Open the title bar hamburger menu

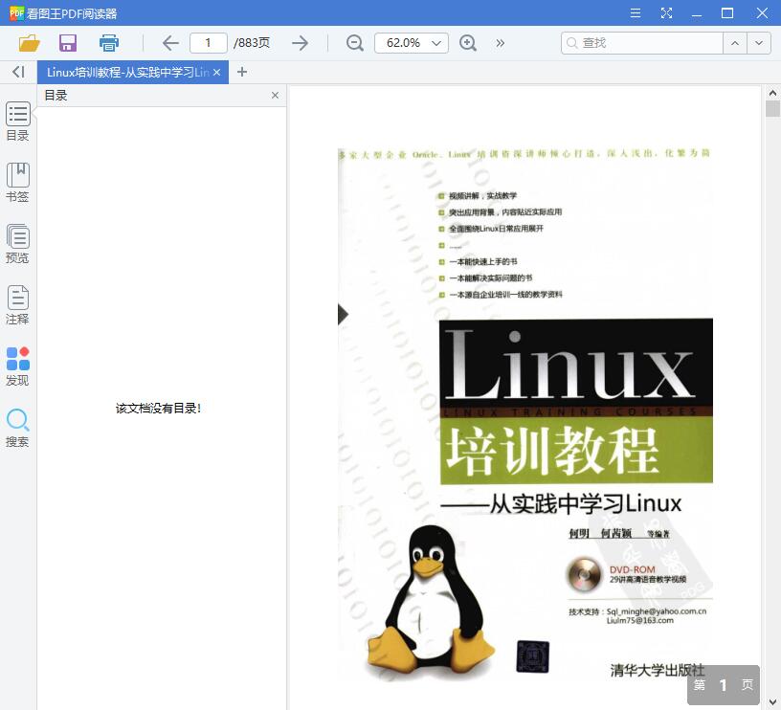(x=636, y=13)
